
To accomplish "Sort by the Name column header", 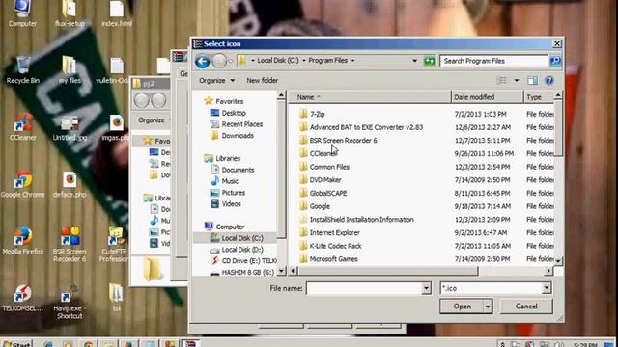I will tap(371, 97).
